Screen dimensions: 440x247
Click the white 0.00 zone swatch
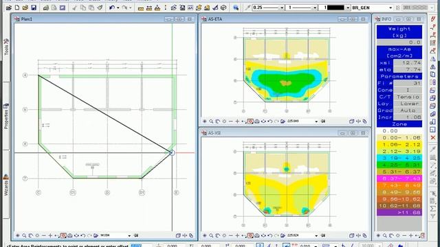point(399,131)
